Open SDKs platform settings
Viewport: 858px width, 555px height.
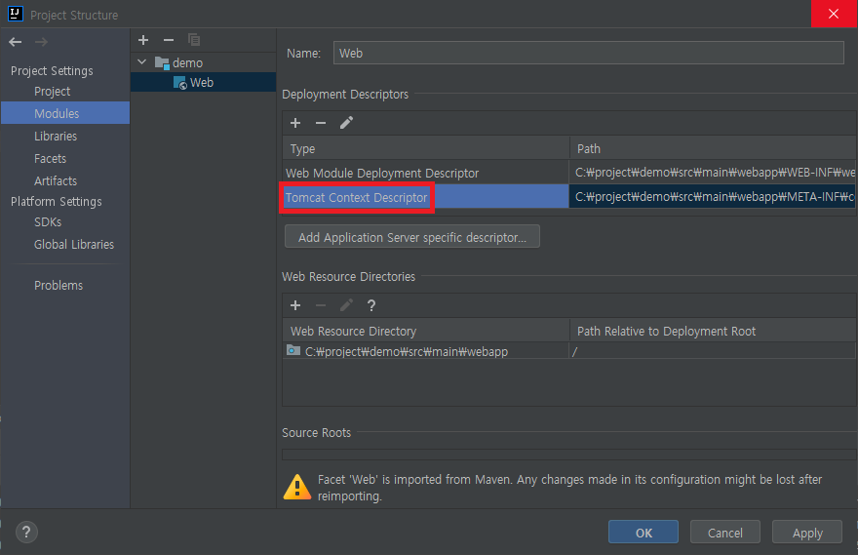tap(48, 222)
